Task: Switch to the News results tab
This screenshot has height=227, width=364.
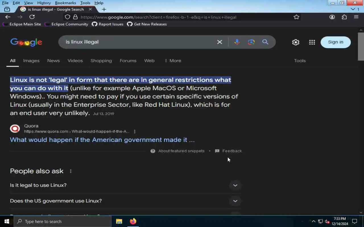Action: (53, 61)
